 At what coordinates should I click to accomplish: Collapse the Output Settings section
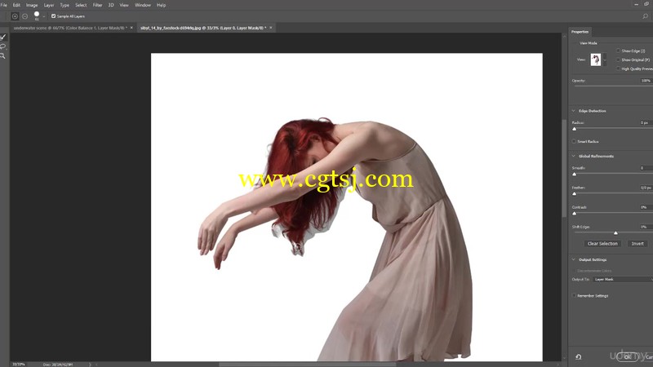[x=574, y=259]
